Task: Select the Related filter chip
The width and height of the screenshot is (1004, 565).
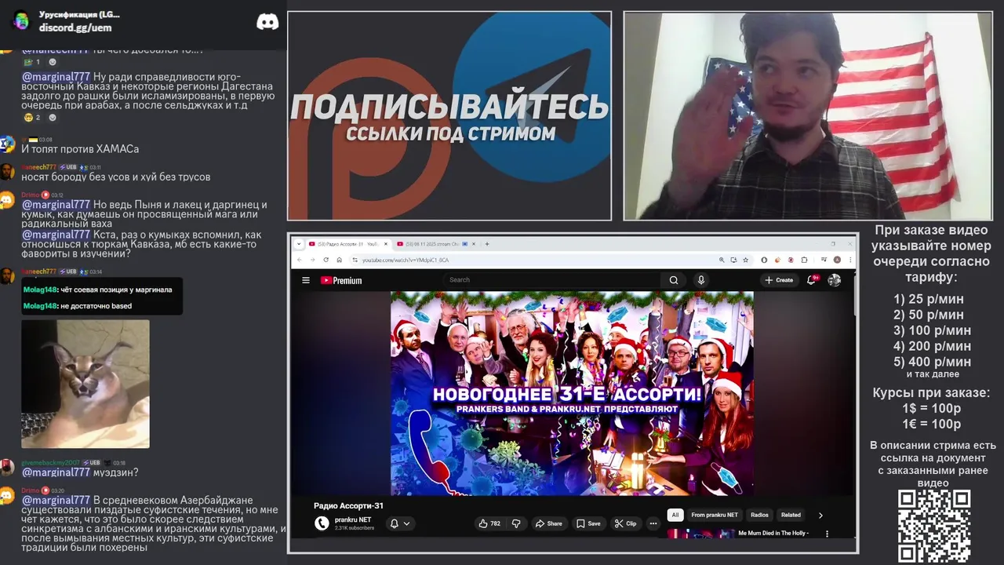Action: pos(791,516)
